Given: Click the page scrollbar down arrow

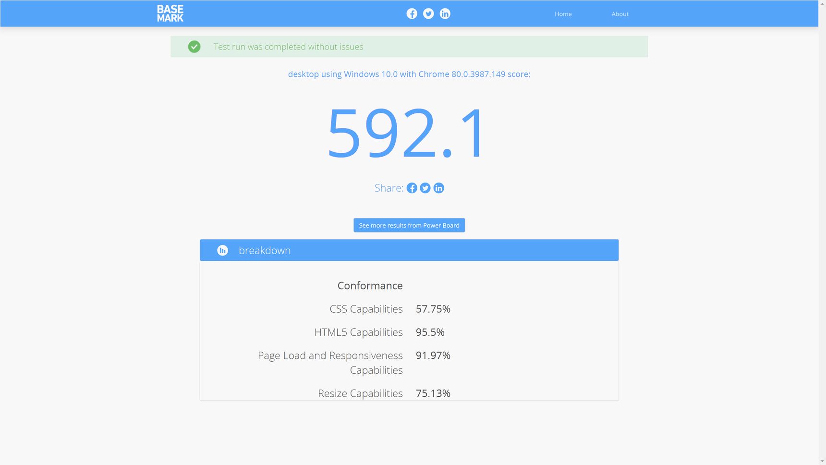Looking at the screenshot, I should (822, 461).
